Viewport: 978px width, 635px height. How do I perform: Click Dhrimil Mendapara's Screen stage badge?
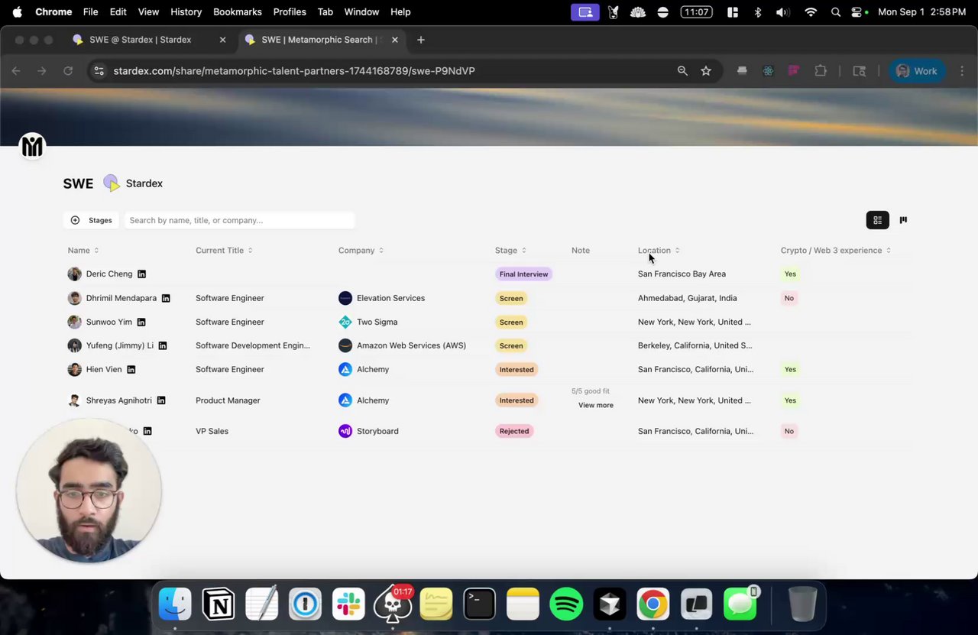(x=511, y=298)
